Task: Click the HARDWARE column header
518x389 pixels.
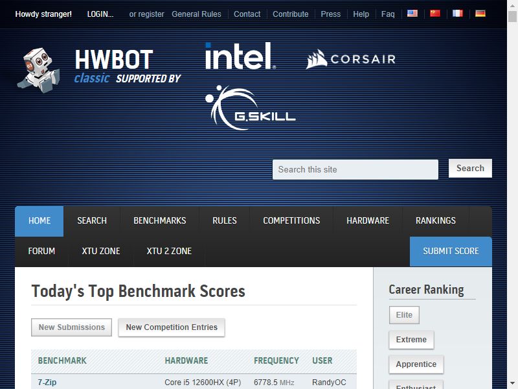Action: [186, 361]
